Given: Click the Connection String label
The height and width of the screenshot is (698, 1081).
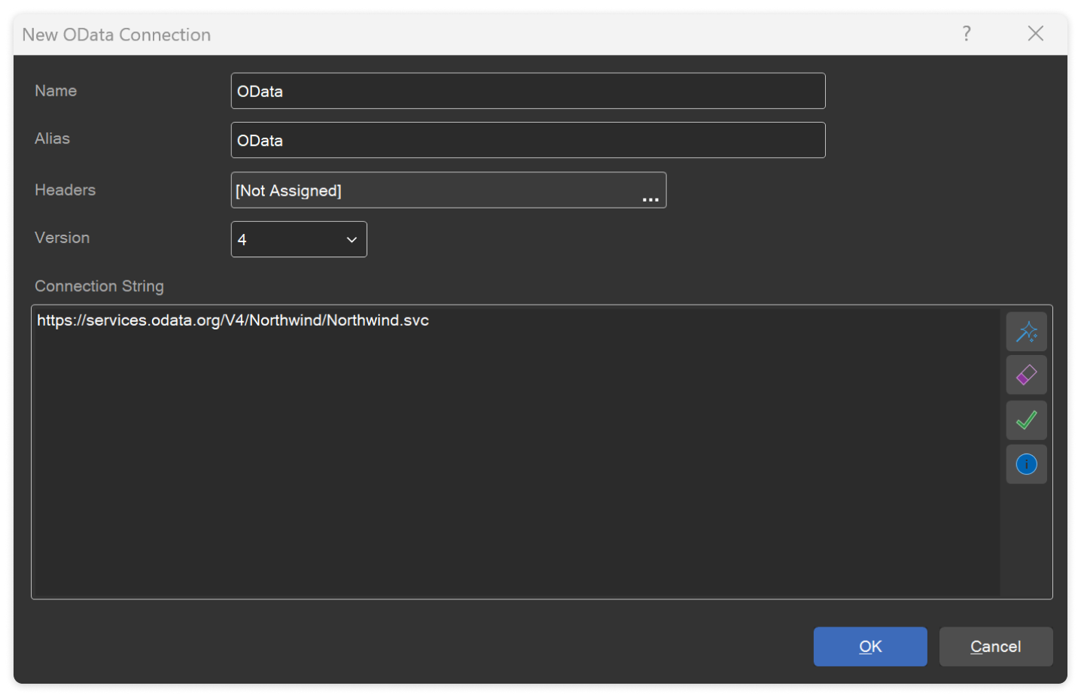Looking at the screenshot, I should point(99,287).
